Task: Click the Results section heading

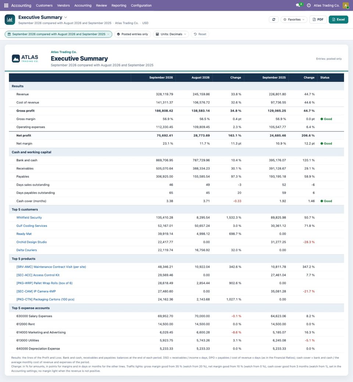Action: [x=18, y=86]
